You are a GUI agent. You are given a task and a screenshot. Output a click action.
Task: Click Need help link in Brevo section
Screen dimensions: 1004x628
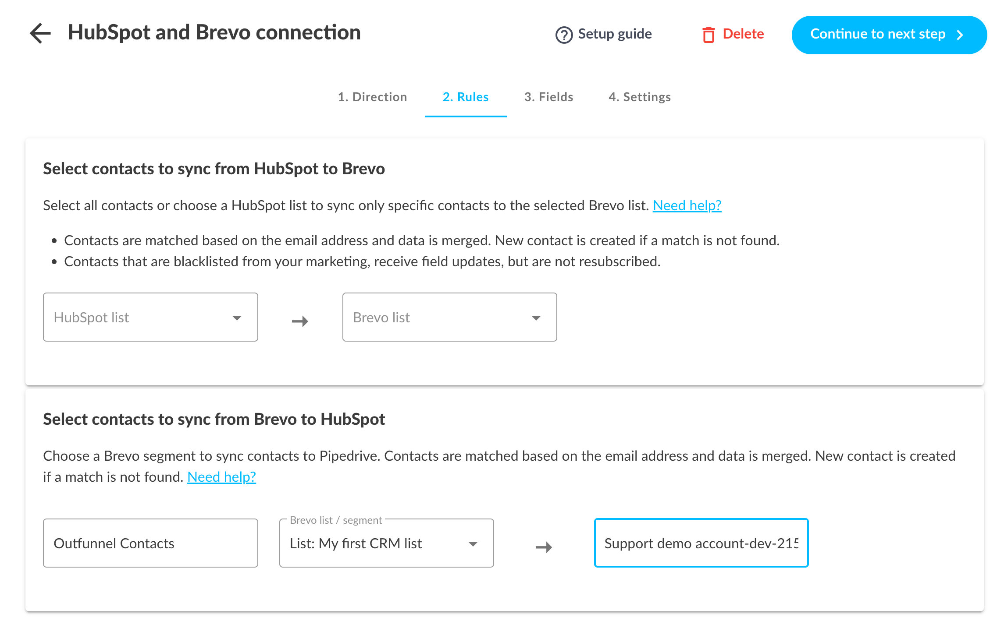click(x=221, y=477)
